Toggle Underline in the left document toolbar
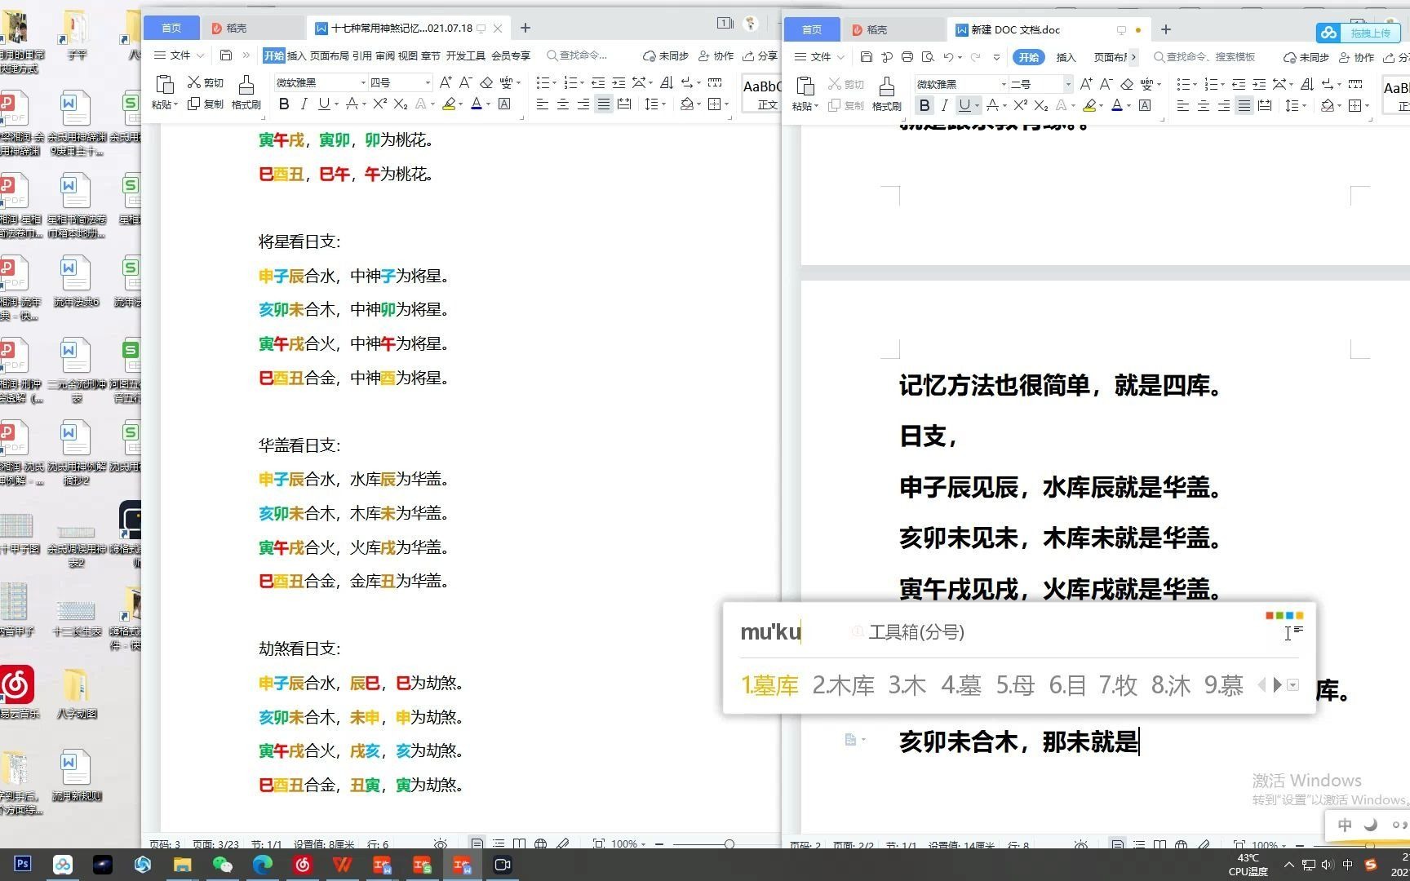 tap(324, 104)
